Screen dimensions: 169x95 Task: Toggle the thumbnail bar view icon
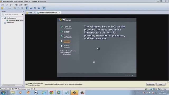[31, 8]
